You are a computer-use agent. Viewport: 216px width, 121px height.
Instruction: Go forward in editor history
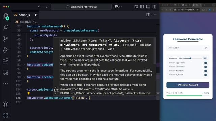46,7
